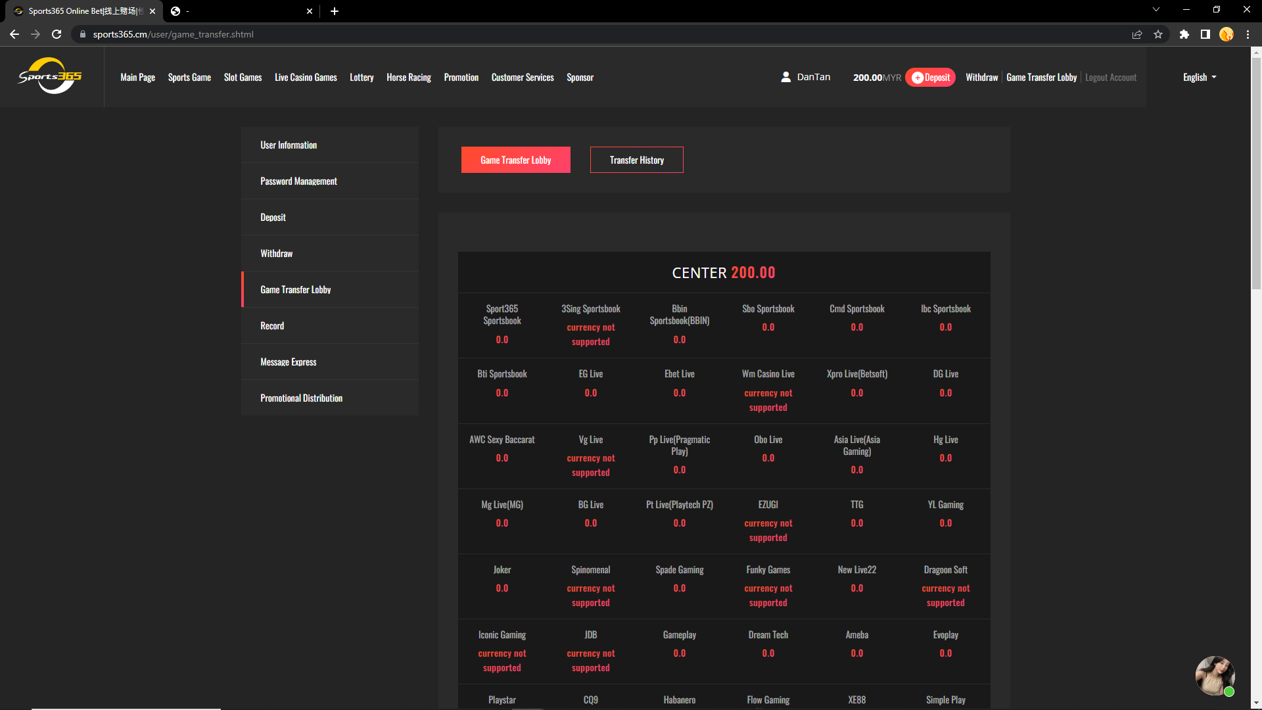The height and width of the screenshot is (710, 1262).
Task: Select the Sport365 Sportsbook wallet
Action: 502,324
